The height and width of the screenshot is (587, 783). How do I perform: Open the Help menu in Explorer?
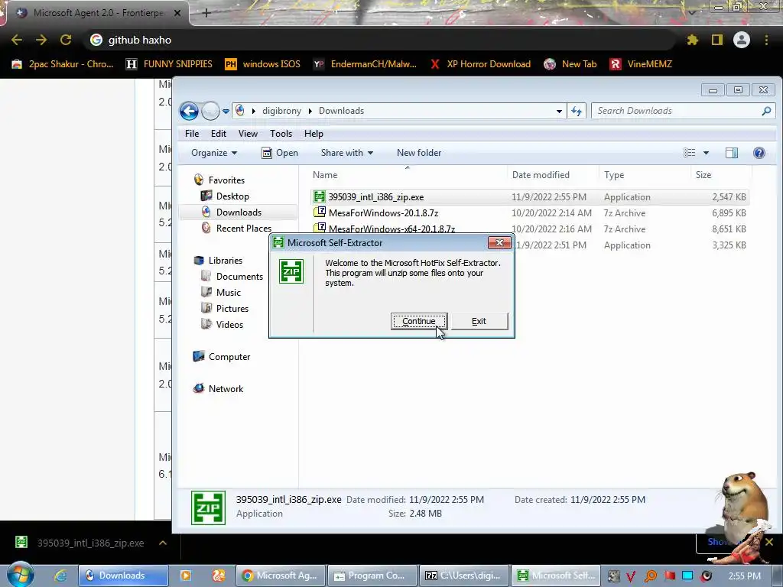coord(314,133)
